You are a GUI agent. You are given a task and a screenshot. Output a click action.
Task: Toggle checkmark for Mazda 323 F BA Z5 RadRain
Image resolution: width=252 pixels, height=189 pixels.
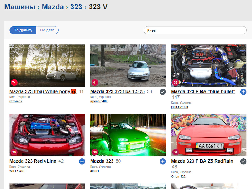[243, 161]
